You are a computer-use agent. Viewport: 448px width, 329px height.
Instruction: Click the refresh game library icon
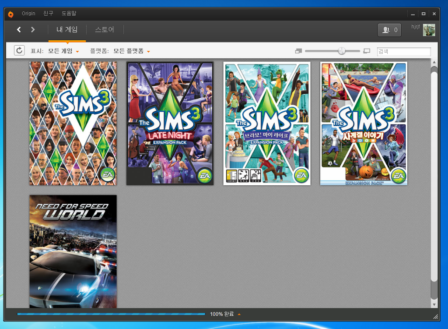click(19, 51)
